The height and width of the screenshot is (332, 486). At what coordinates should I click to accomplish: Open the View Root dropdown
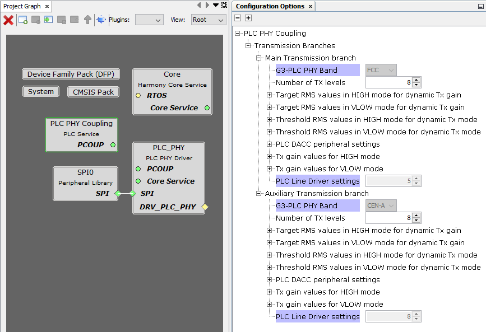206,20
